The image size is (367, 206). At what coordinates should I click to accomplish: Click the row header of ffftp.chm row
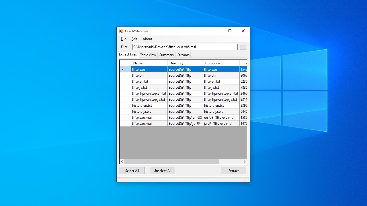(125, 76)
